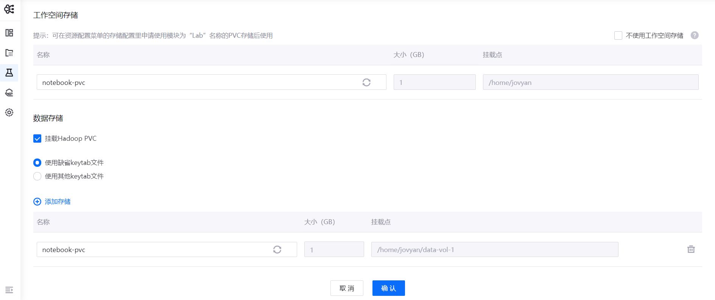Open the graduation cap icon in sidebar
Viewport: 715px width, 300px height.
pos(9,92)
